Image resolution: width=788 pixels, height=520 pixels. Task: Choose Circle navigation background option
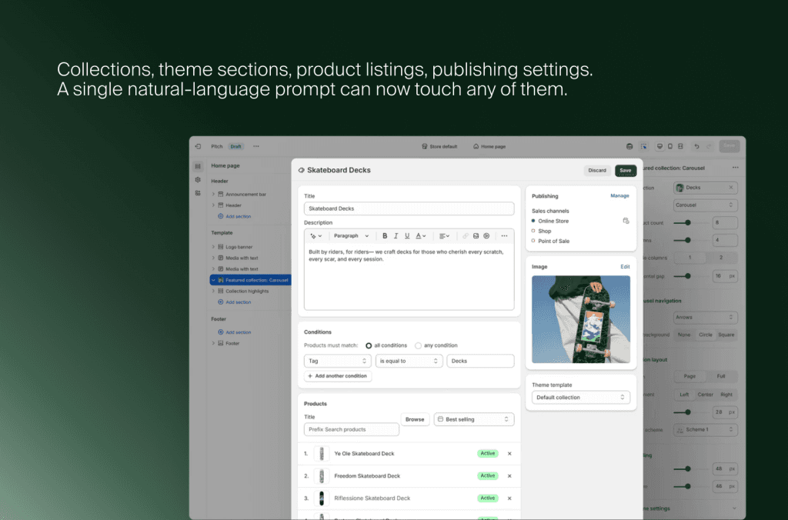pyautogui.click(x=705, y=335)
